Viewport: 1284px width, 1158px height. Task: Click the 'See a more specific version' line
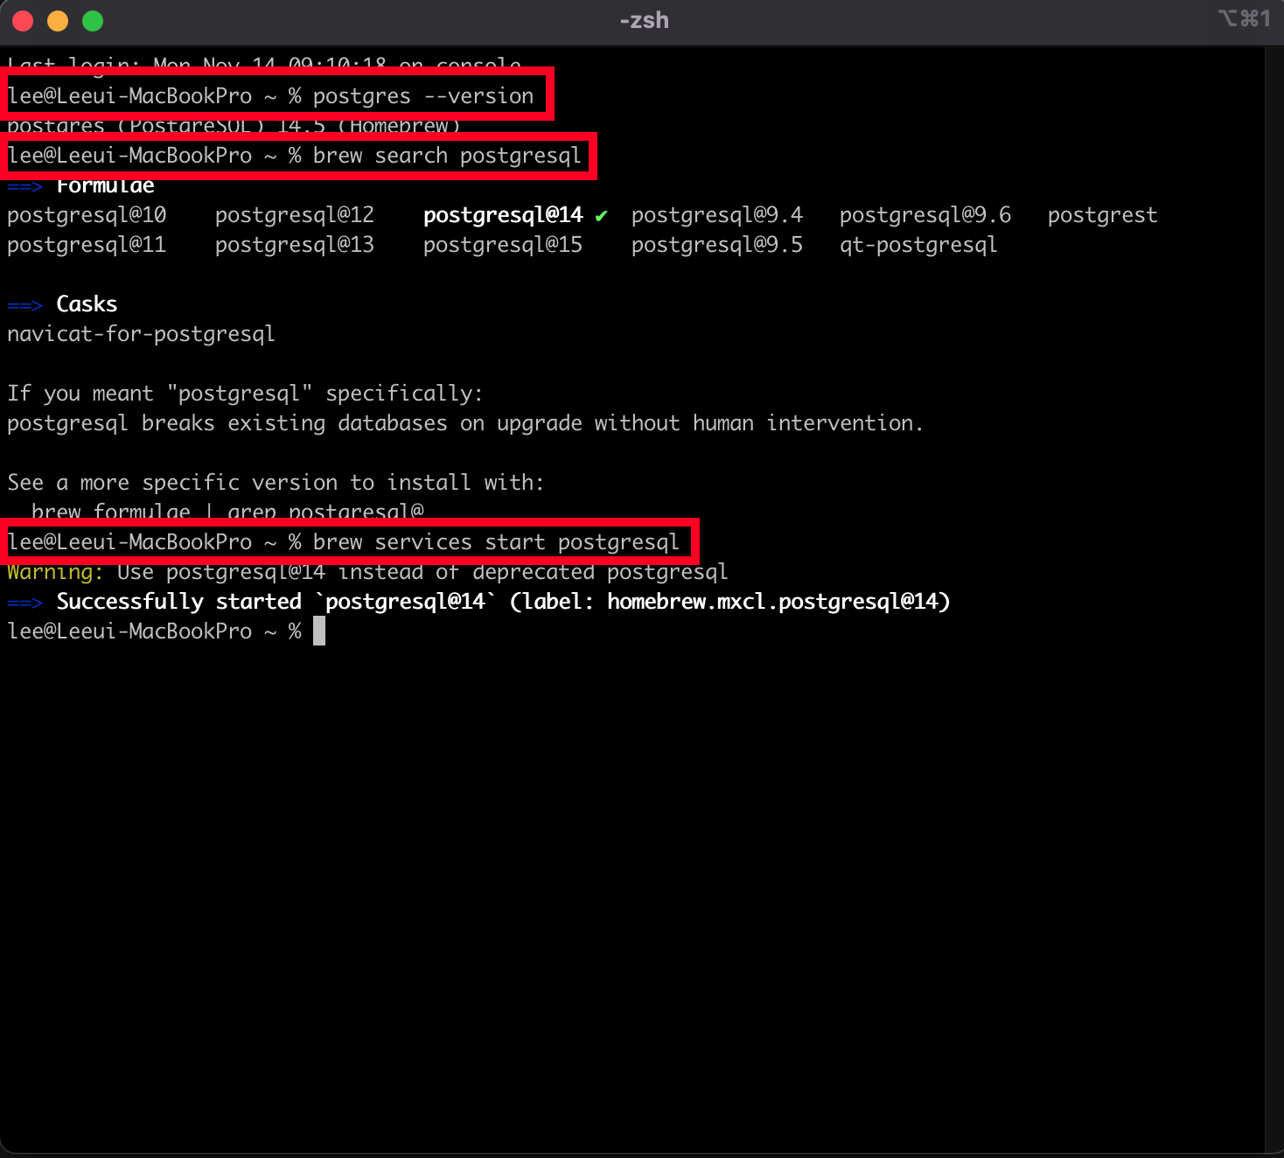276,483
